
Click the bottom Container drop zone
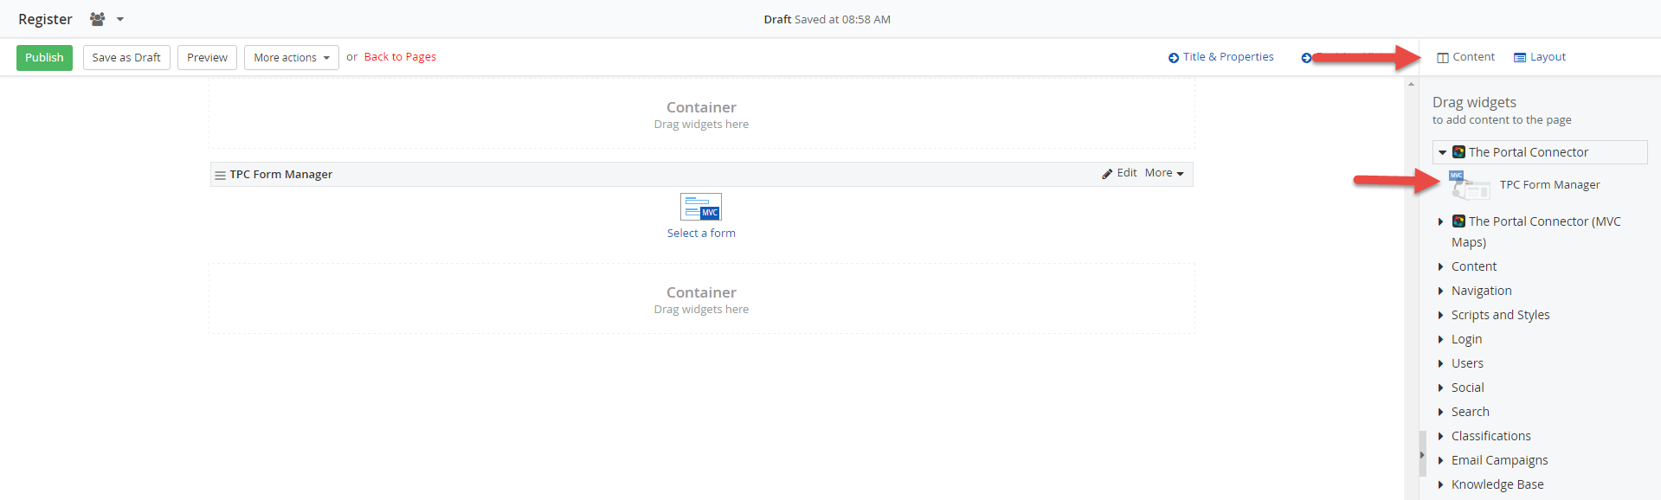tap(701, 299)
